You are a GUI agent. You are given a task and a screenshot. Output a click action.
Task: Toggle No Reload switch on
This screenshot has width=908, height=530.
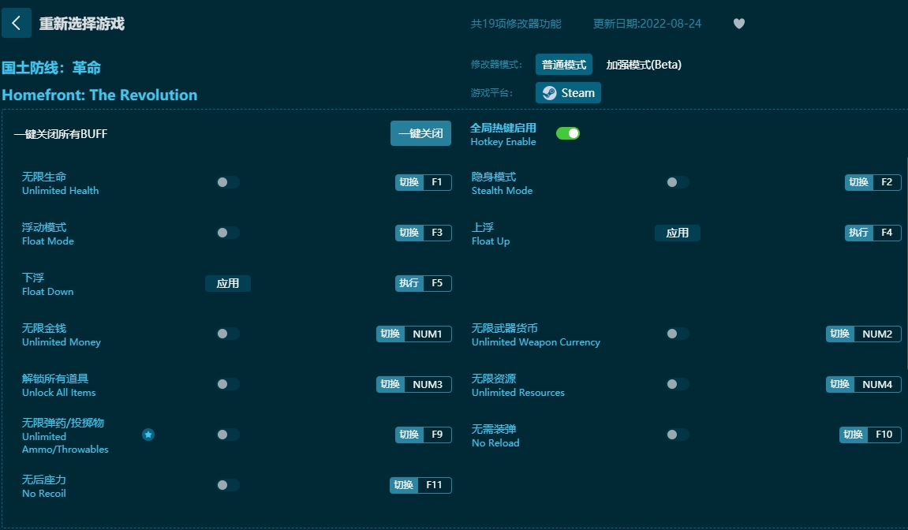tap(677, 435)
